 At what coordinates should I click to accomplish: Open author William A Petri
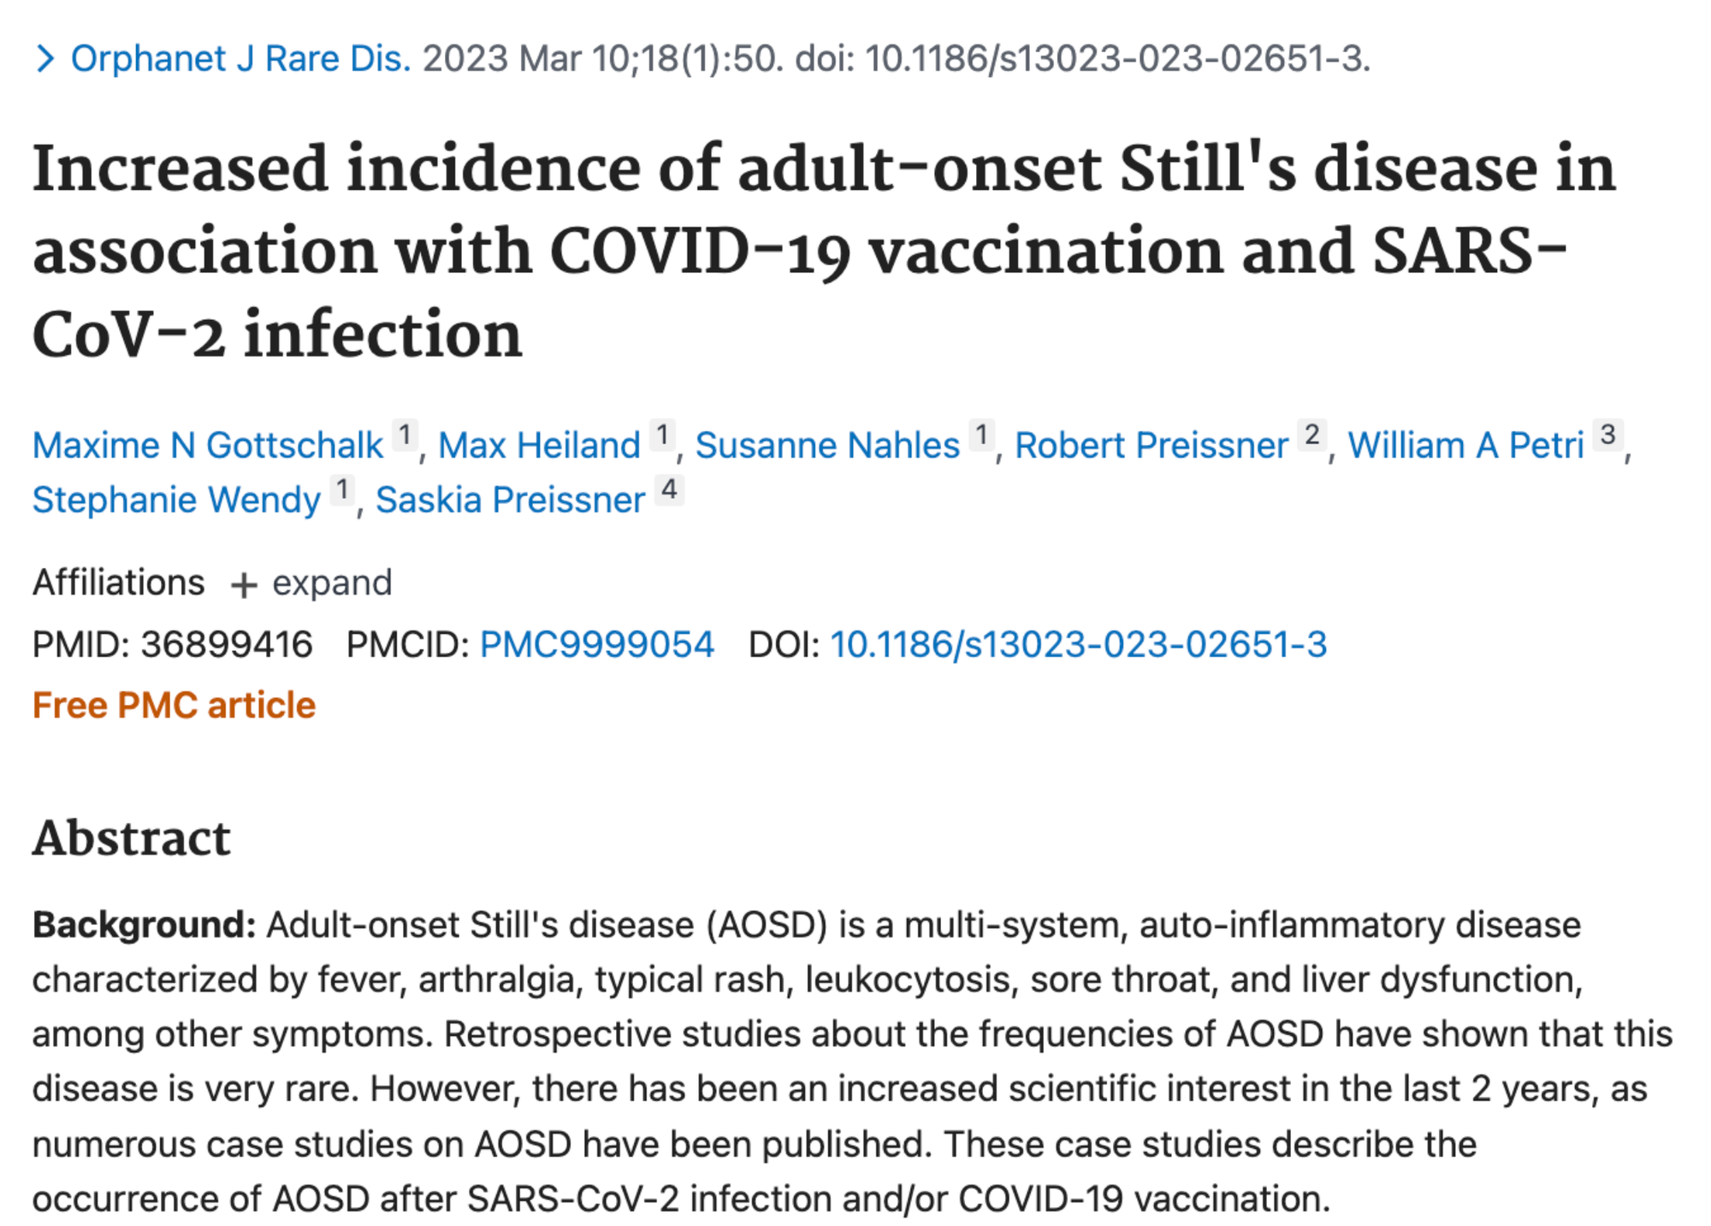(1465, 445)
